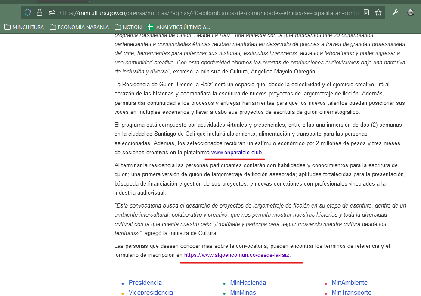Click the text 'Santiago de Cali'

coord(174,134)
